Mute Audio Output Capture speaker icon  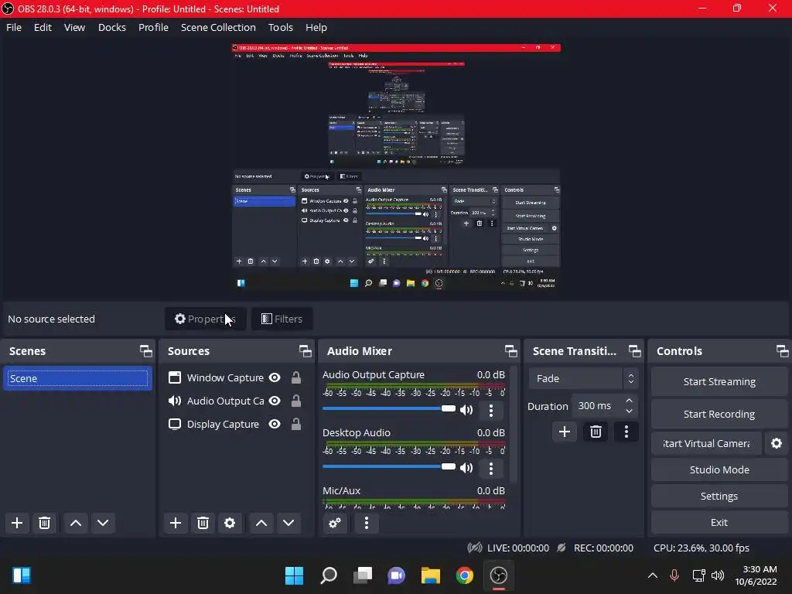pyautogui.click(x=466, y=410)
